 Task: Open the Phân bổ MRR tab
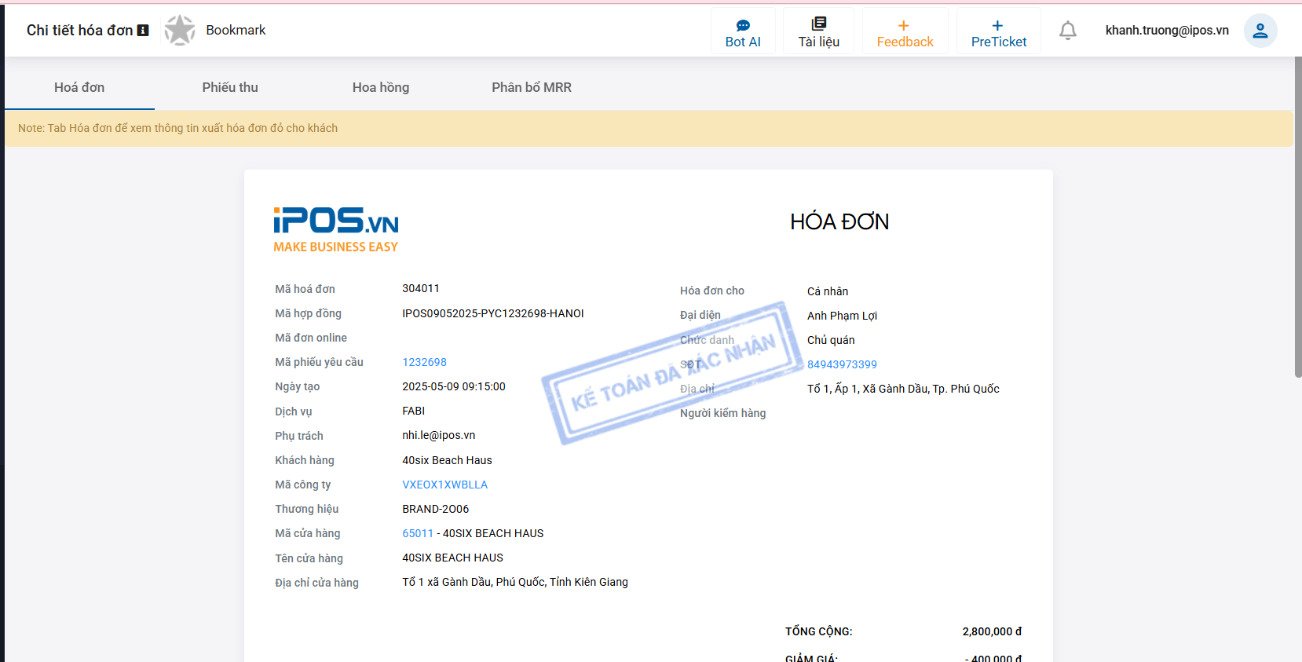click(x=532, y=87)
